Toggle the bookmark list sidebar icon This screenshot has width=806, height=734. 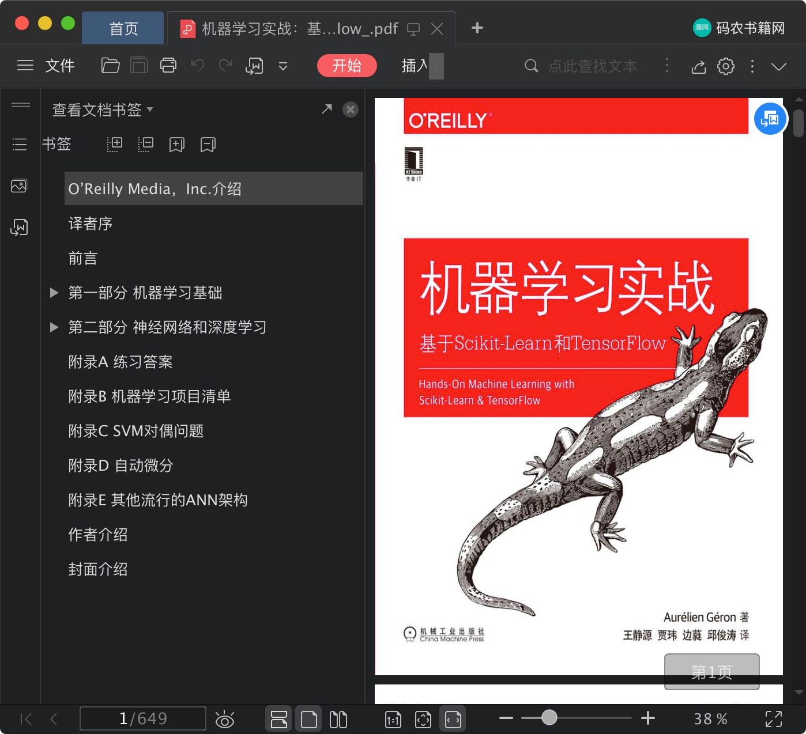tap(20, 144)
